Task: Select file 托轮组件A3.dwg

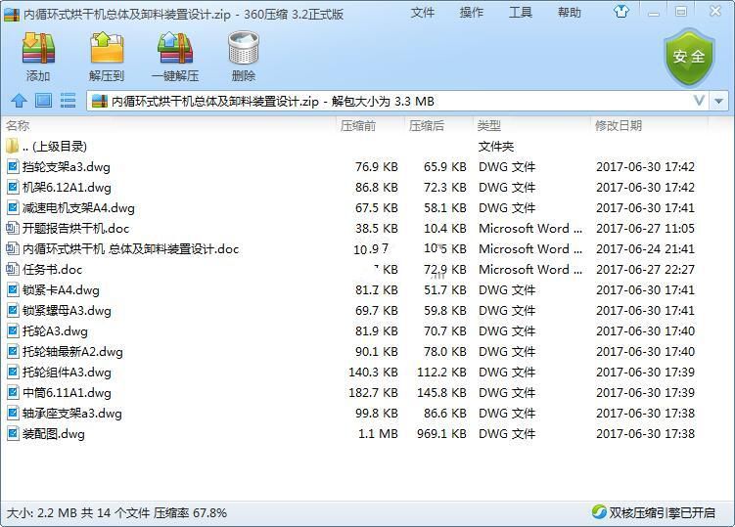Action: [x=67, y=373]
